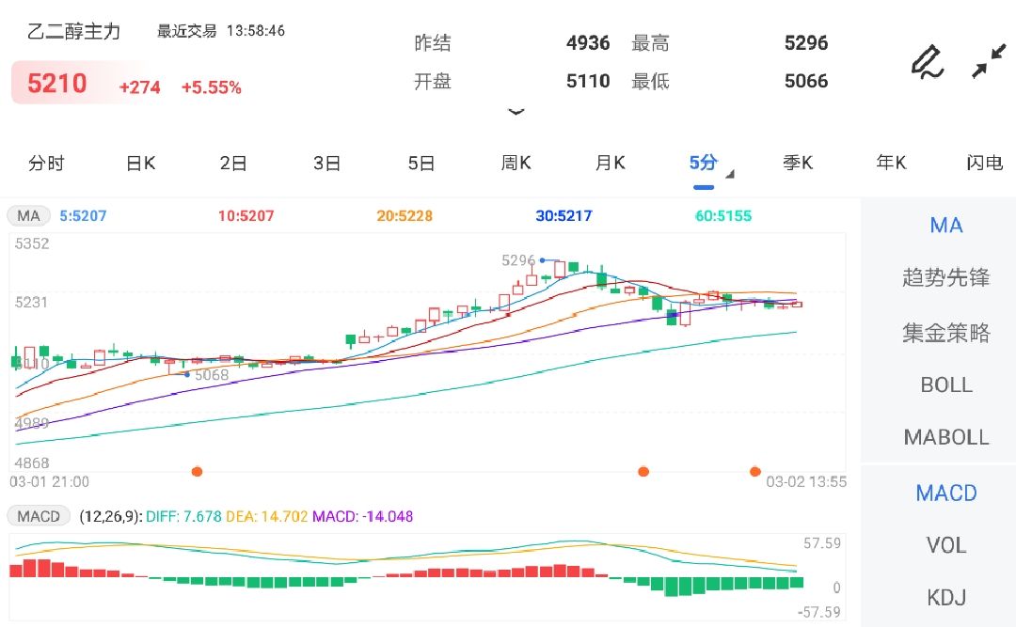Collapse the chart with shrink arrows icon
Image resolution: width=1016 pixels, height=627 pixels.
point(989,61)
